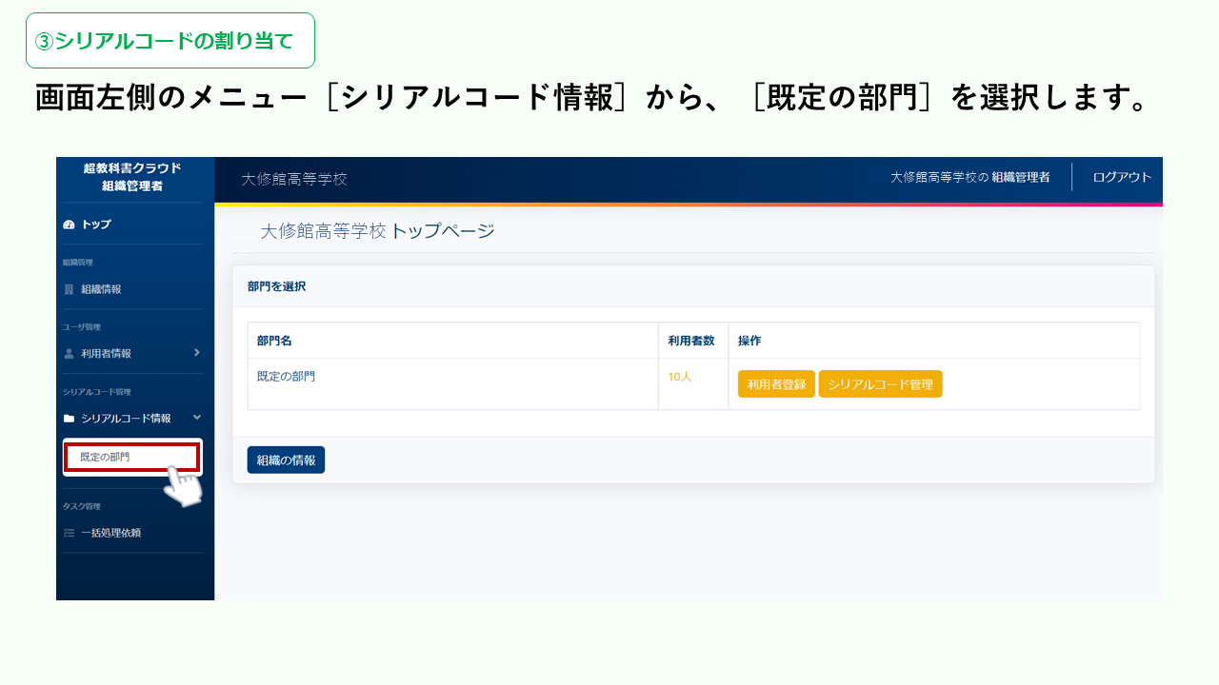The width and height of the screenshot is (1219, 685).
Task: Click the 部門名 column header
Action: (x=274, y=341)
